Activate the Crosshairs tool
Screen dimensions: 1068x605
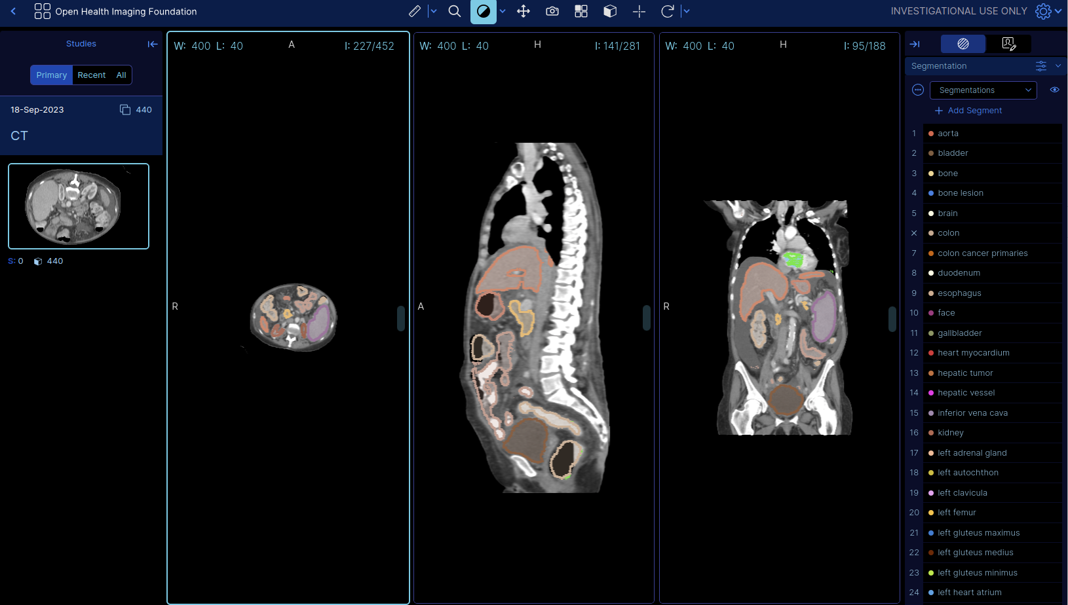click(638, 11)
